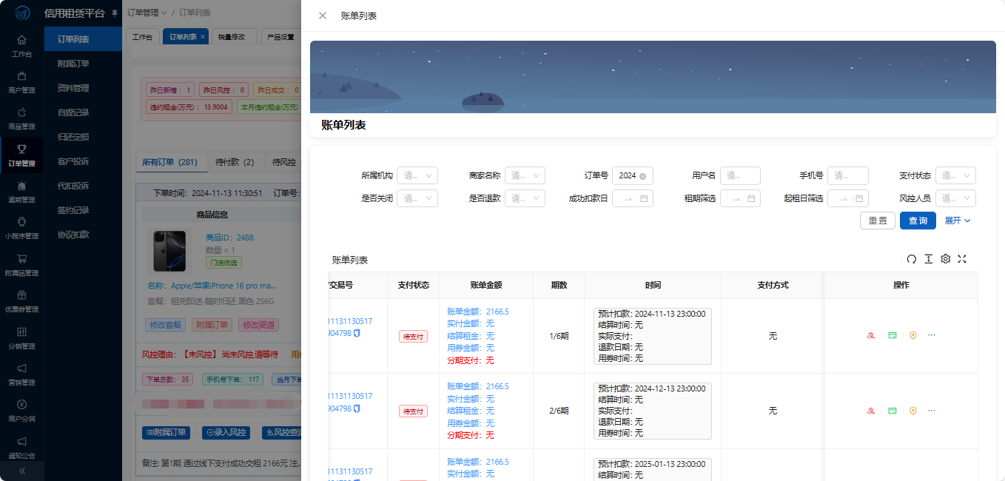Open the 是否退款 dropdown
The image size is (1005, 481).
click(x=525, y=198)
